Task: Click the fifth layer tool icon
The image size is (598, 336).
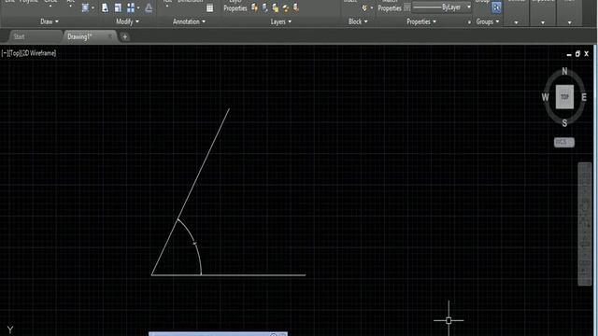Action: point(296,7)
